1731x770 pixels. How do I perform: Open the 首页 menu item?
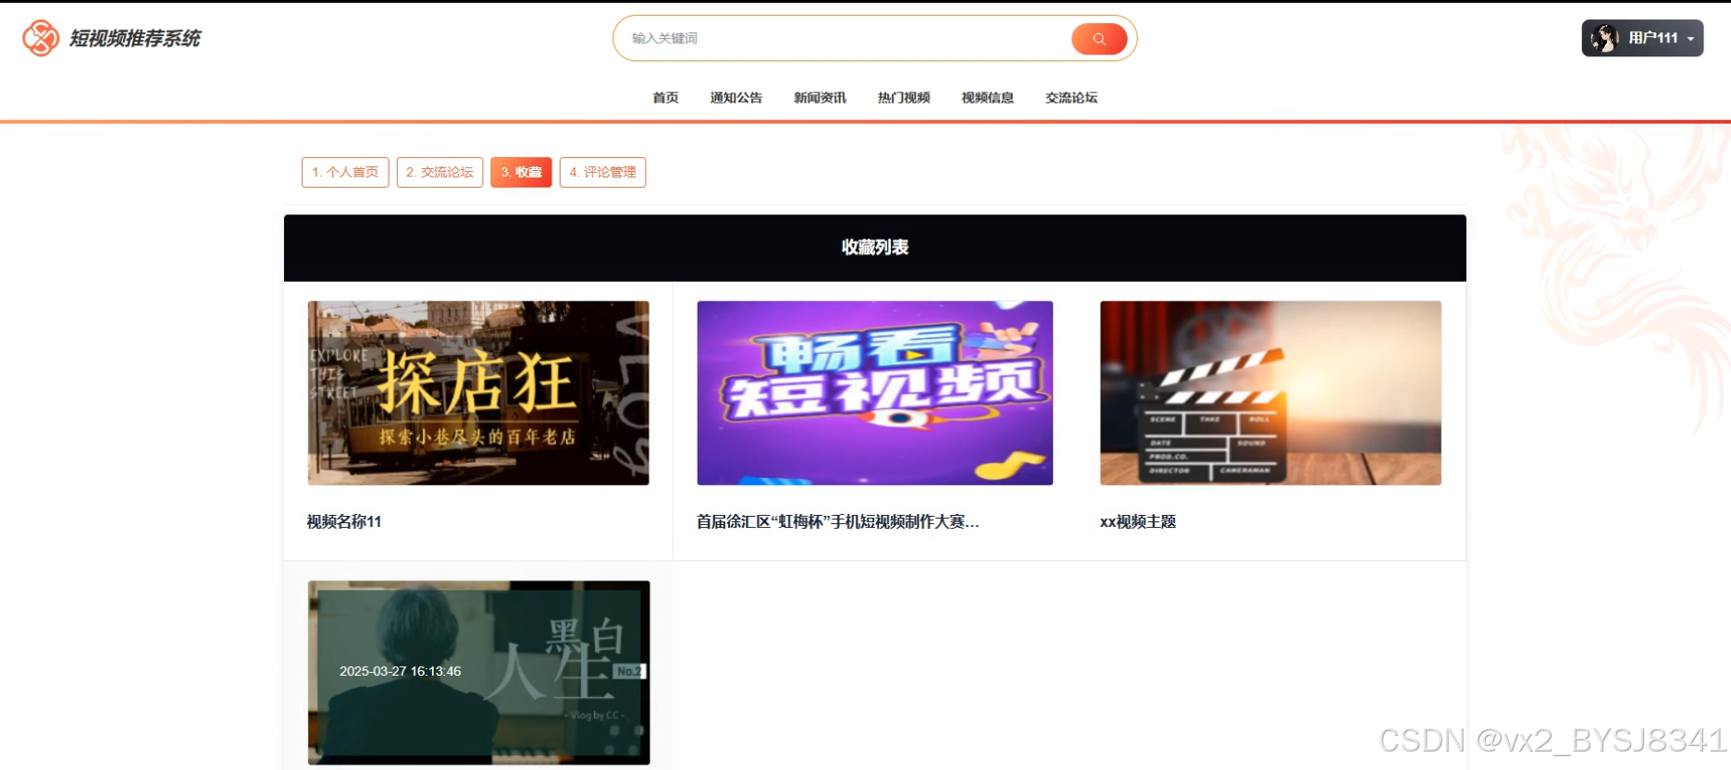pyautogui.click(x=665, y=98)
